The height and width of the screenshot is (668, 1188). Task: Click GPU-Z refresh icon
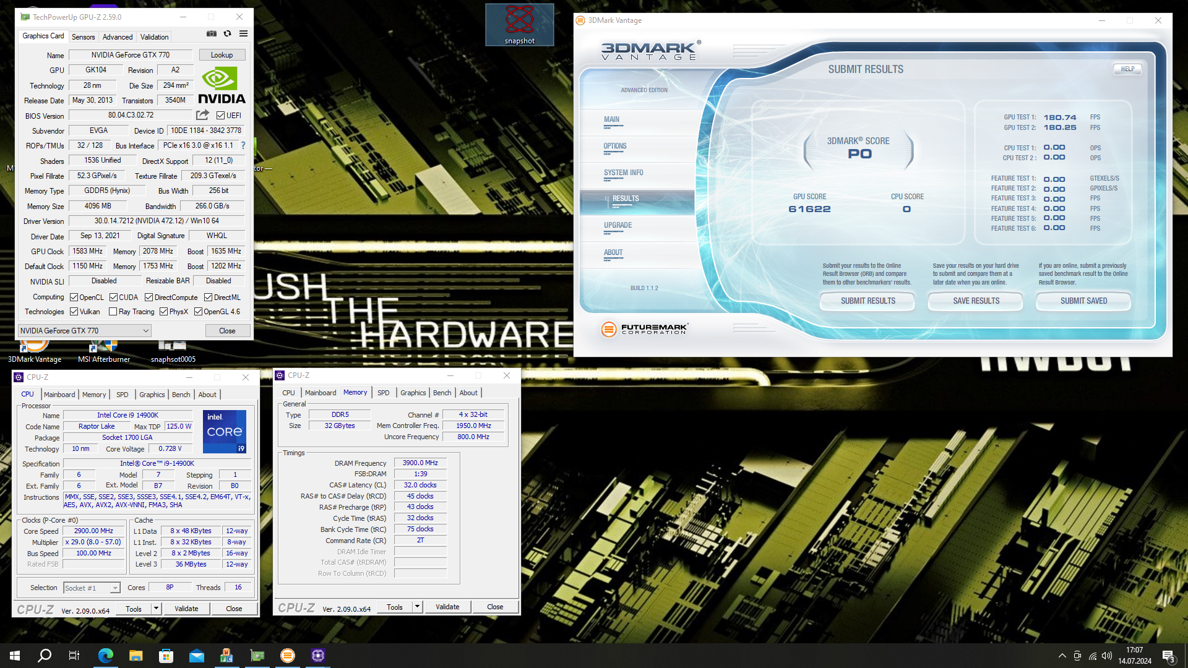tap(227, 34)
